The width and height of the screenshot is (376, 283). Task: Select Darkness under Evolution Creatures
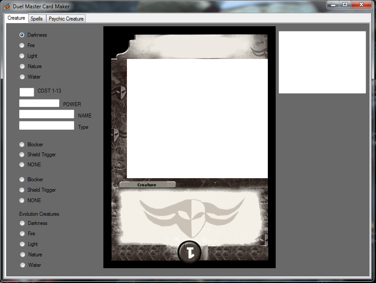tap(22, 223)
